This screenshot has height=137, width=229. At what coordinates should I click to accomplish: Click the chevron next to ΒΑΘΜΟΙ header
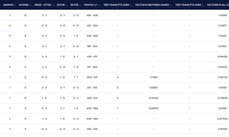pyautogui.click(x=15, y=5)
